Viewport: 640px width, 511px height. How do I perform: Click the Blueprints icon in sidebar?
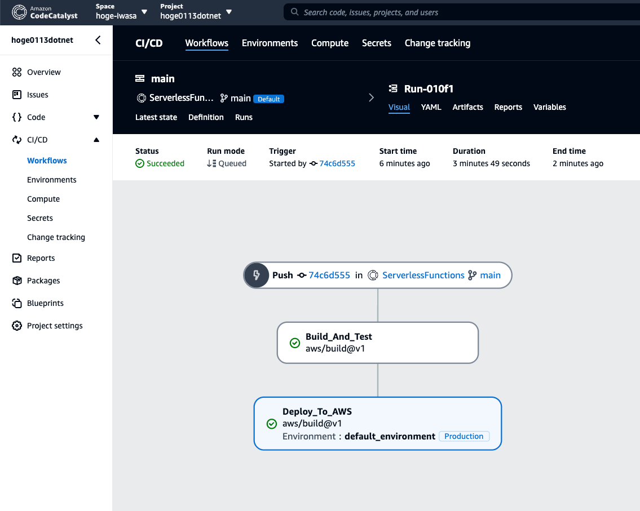point(17,303)
